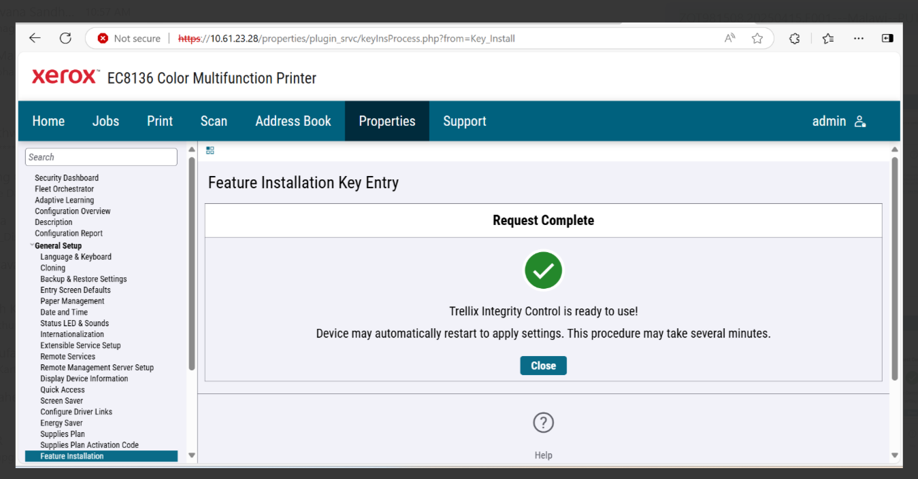918x479 pixels.
Task: Click the Close button in Request Complete
Action: [543, 366]
